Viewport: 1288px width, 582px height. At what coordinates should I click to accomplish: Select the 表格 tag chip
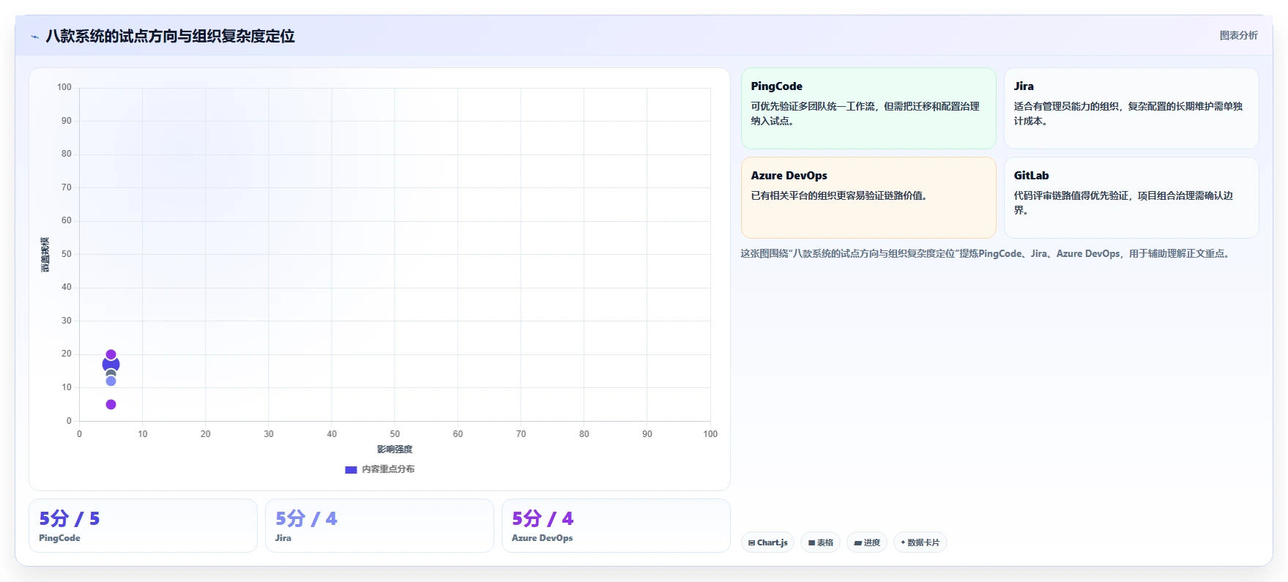coord(820,542)
